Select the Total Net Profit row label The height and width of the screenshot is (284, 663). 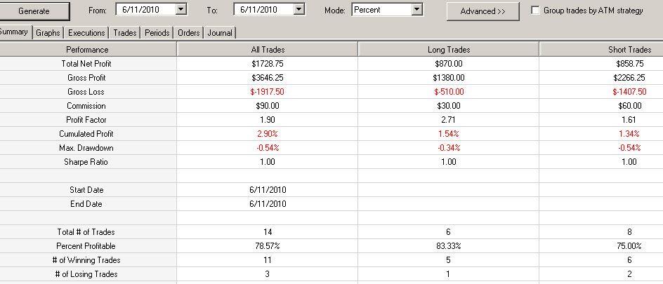[86, 64]
